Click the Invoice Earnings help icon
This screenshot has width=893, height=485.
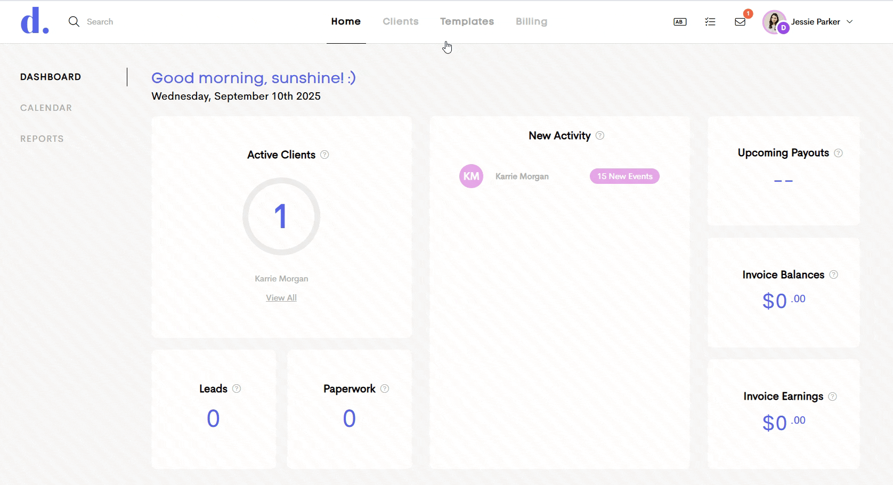pos(833,397)
